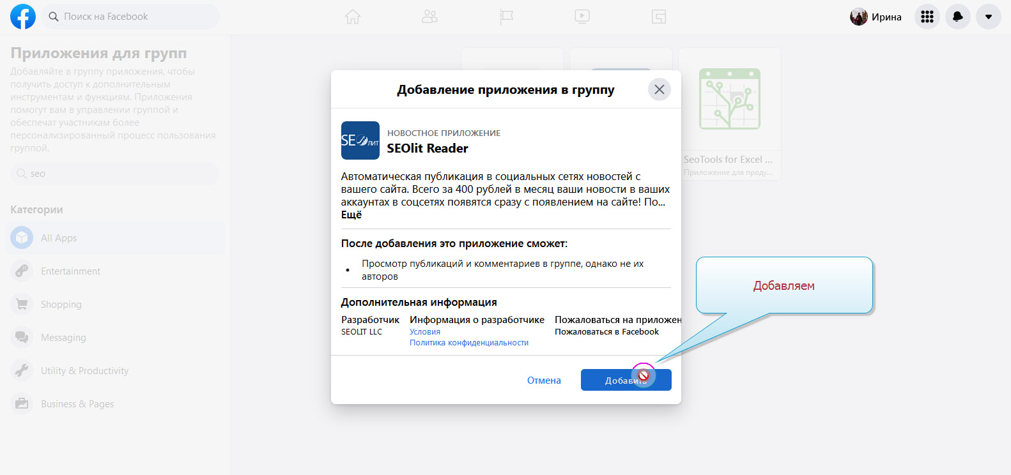Open the Pages flag icon
The height and width of the screenshot is (475, 1011).
coord(506,17)
